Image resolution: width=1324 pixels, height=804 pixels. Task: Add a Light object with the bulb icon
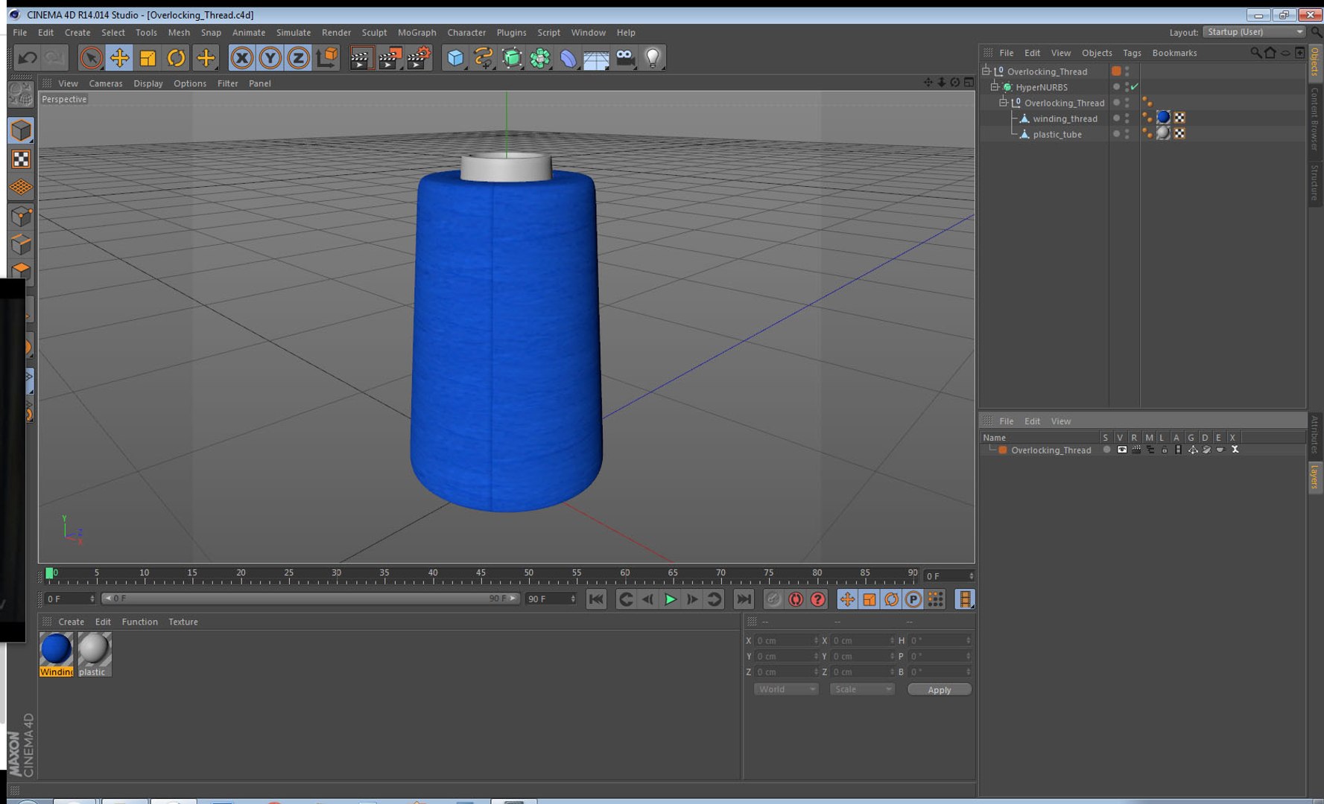coord(653,58)
